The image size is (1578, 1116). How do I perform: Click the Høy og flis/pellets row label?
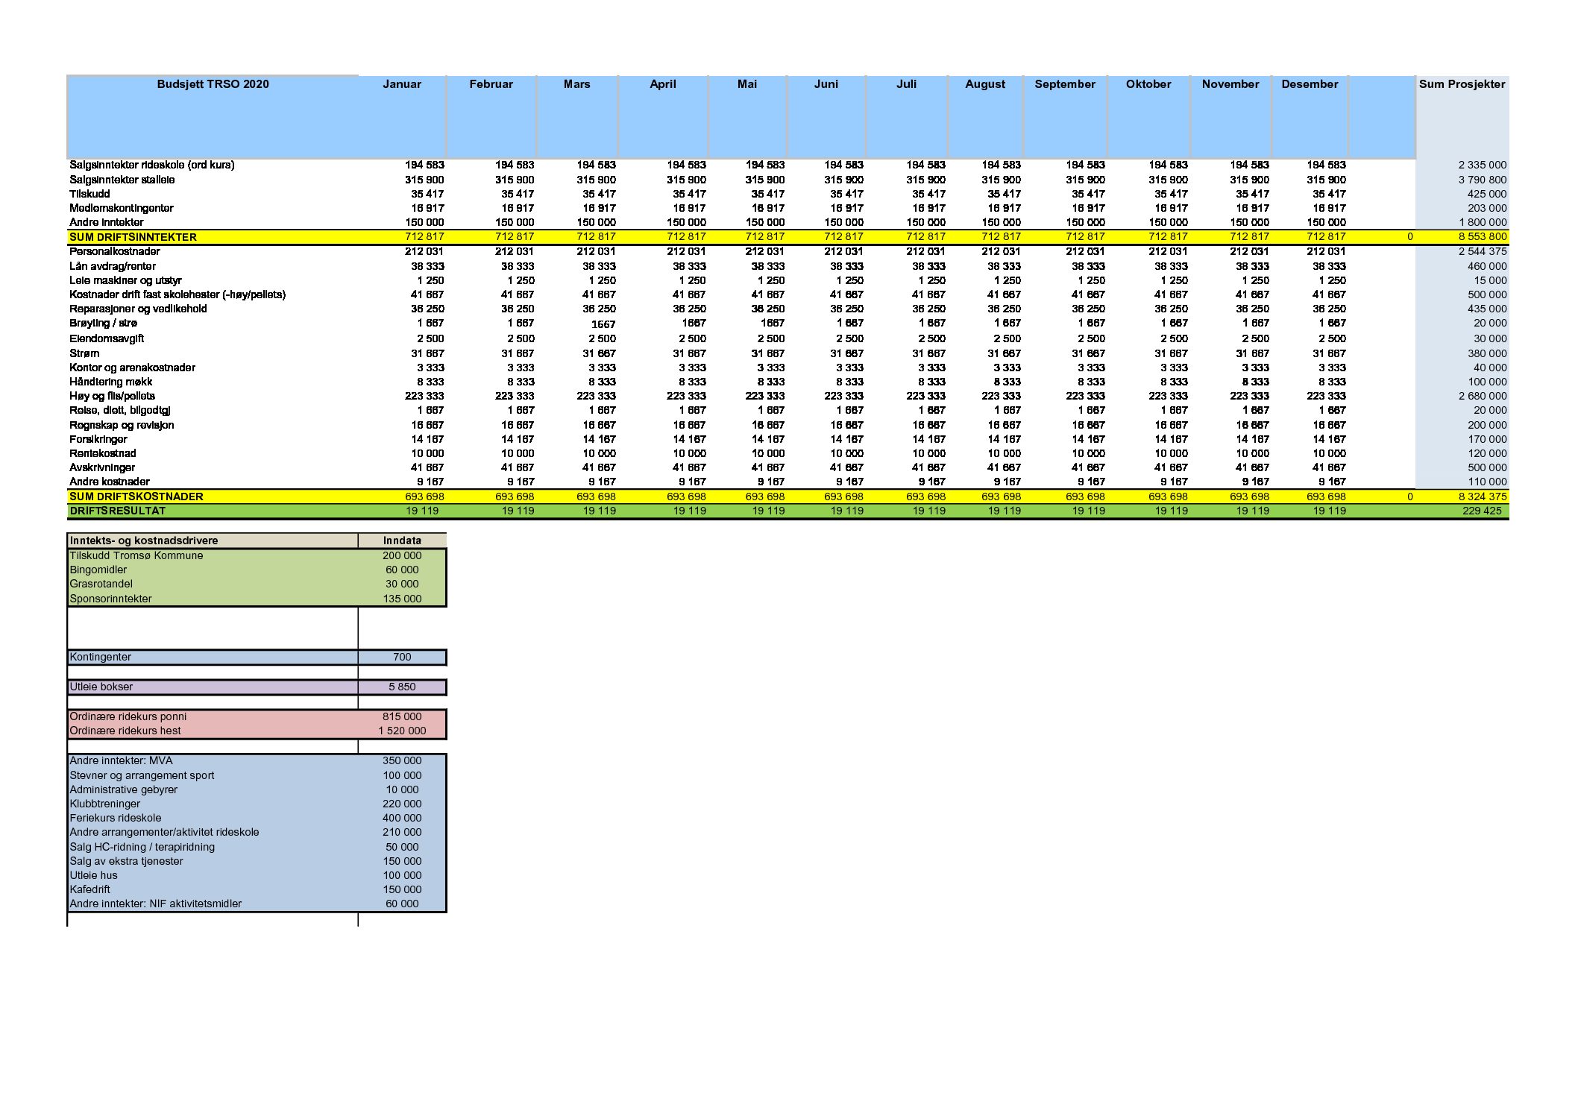tap(112, 396)
